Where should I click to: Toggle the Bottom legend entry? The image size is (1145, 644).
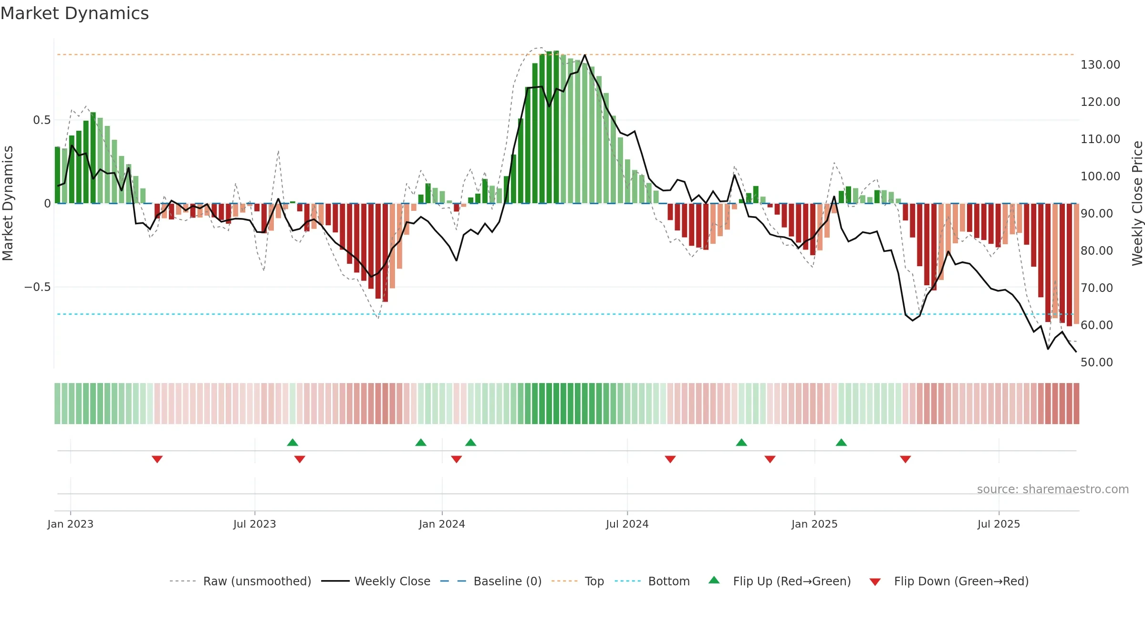652,581
